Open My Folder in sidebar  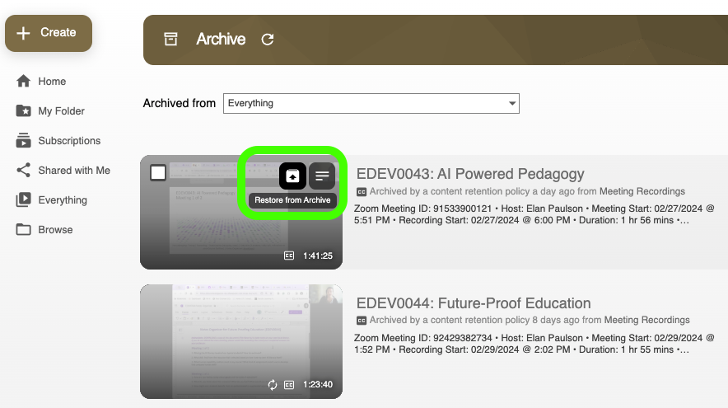coord(61,111)
